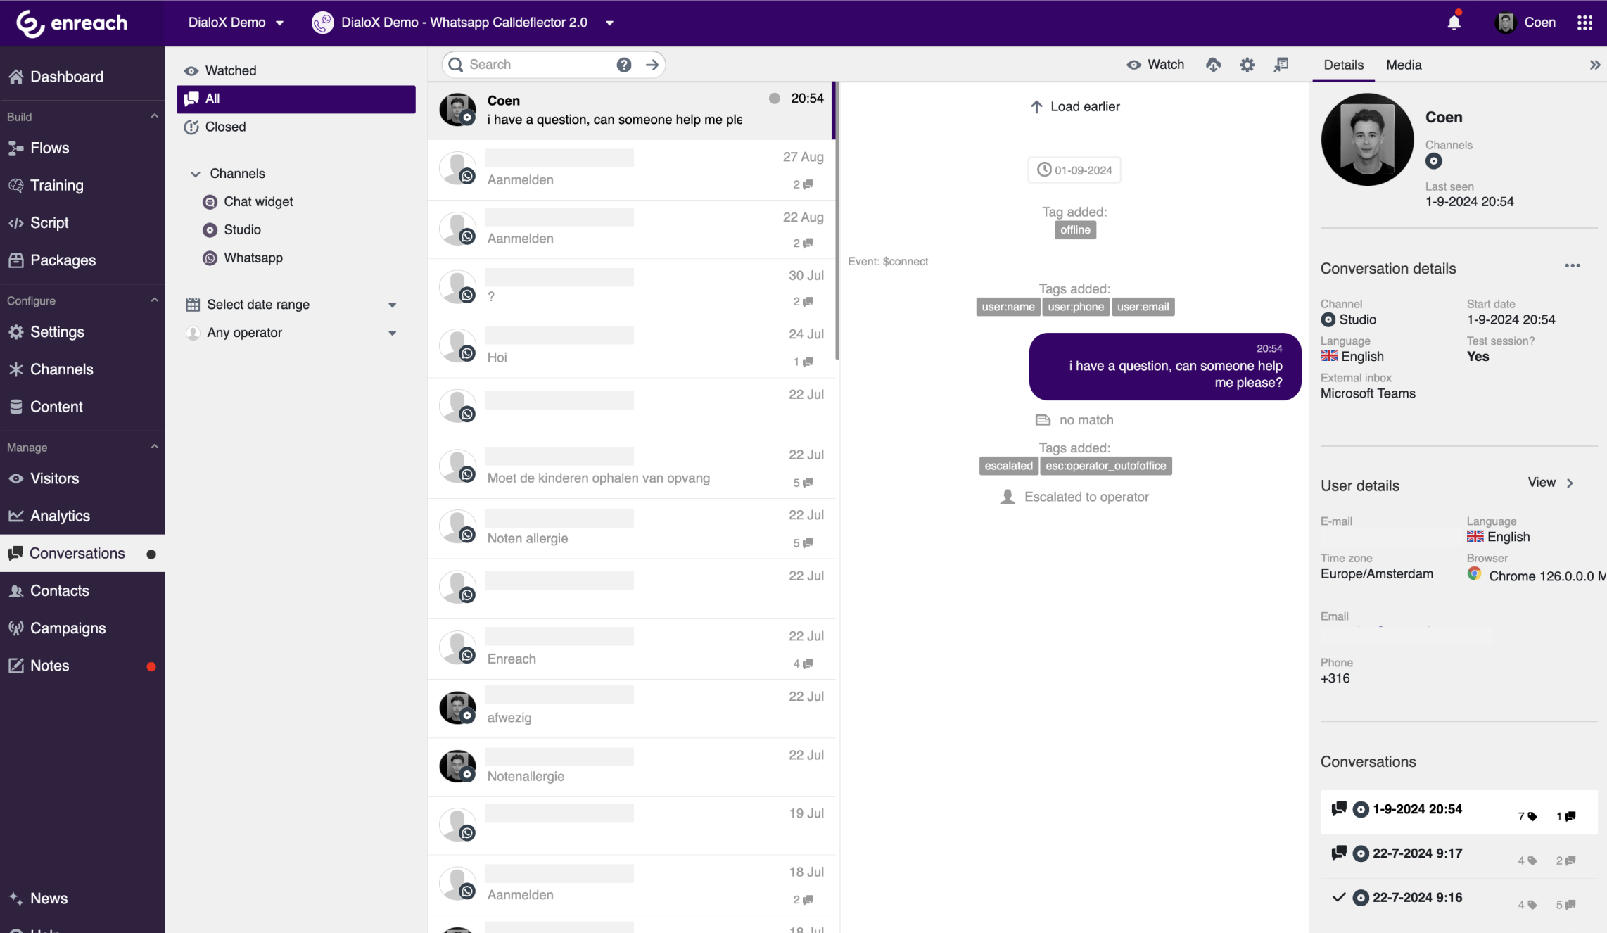Switch to the Media tab

1403,65
